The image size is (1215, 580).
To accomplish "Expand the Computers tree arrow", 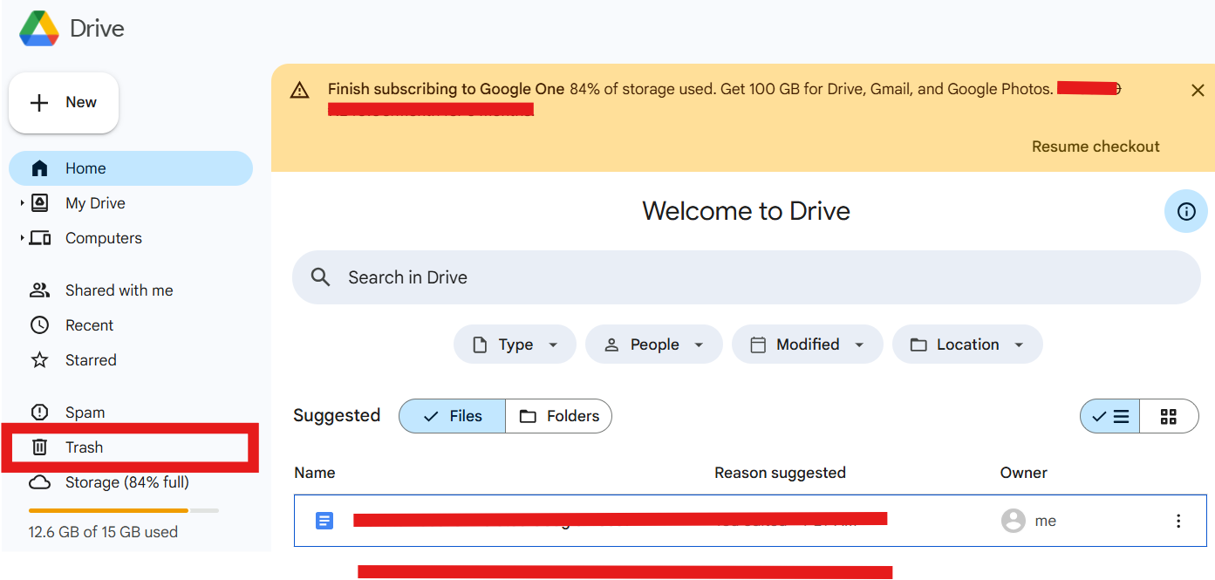I will click(x=23, y=238).
